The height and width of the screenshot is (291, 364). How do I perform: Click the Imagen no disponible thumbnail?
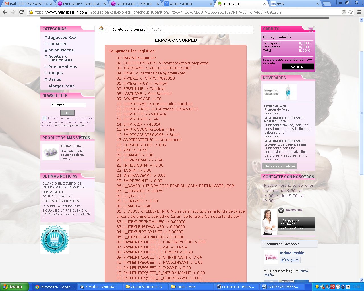[x=271, y=92]
